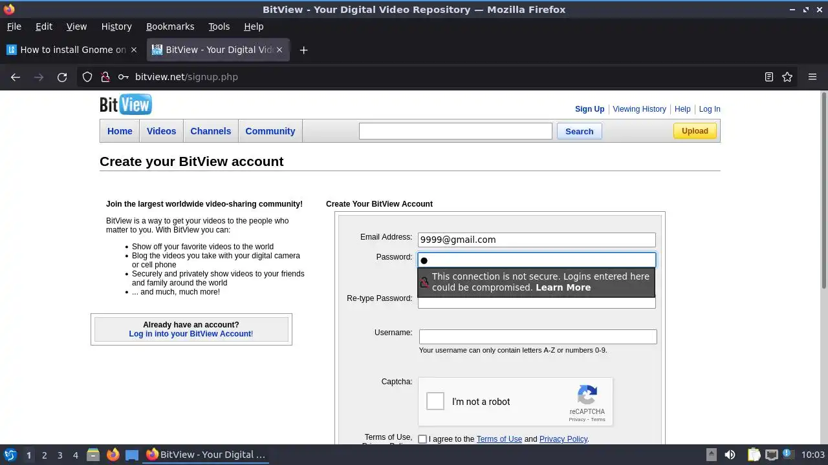828x465 pixels.
Task: Launch Firefox from taskbar quick launch
Action: click(x=113, y=455)
